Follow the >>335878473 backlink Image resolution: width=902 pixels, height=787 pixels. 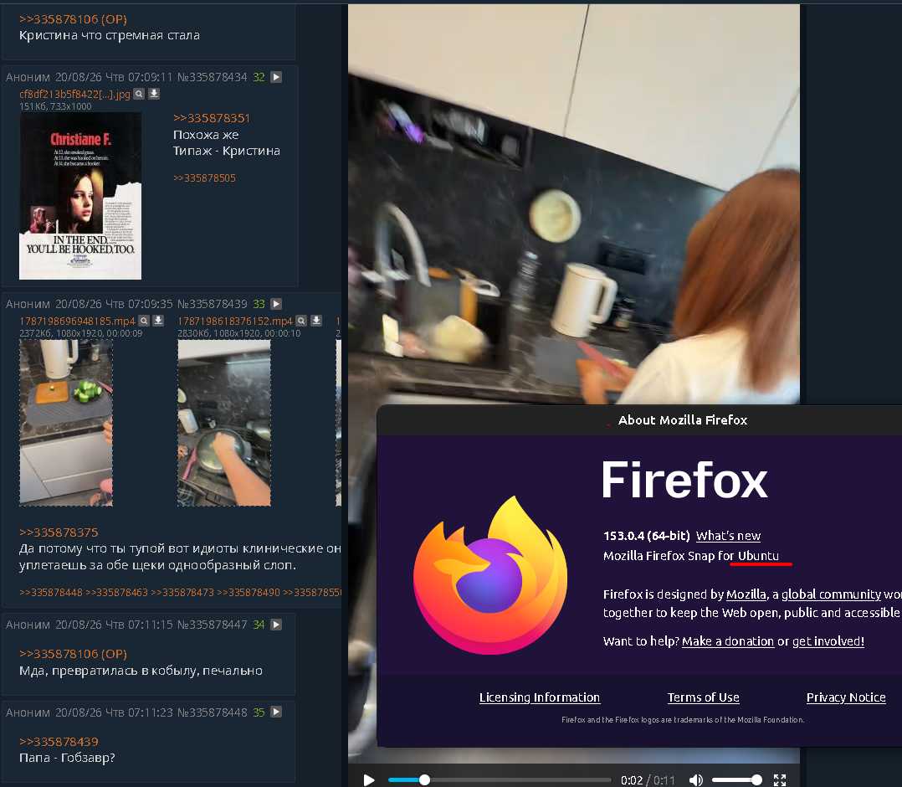click(182, 593)
